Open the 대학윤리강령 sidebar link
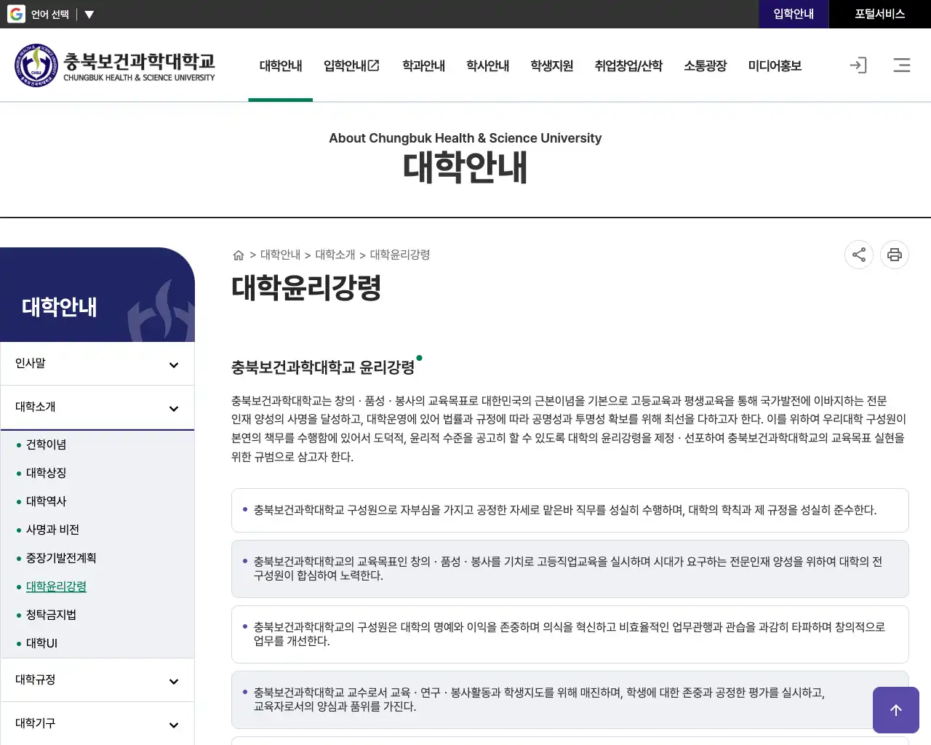 (56, 586)
